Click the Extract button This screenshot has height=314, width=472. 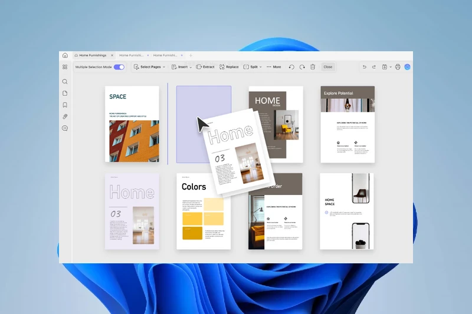click(205, 67)
